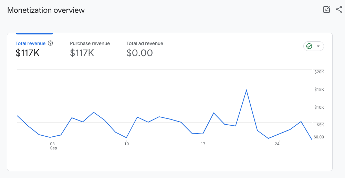Select the Total revenue metric tab
Viewport: 345px width, 178px height.
tap(30, 43)
